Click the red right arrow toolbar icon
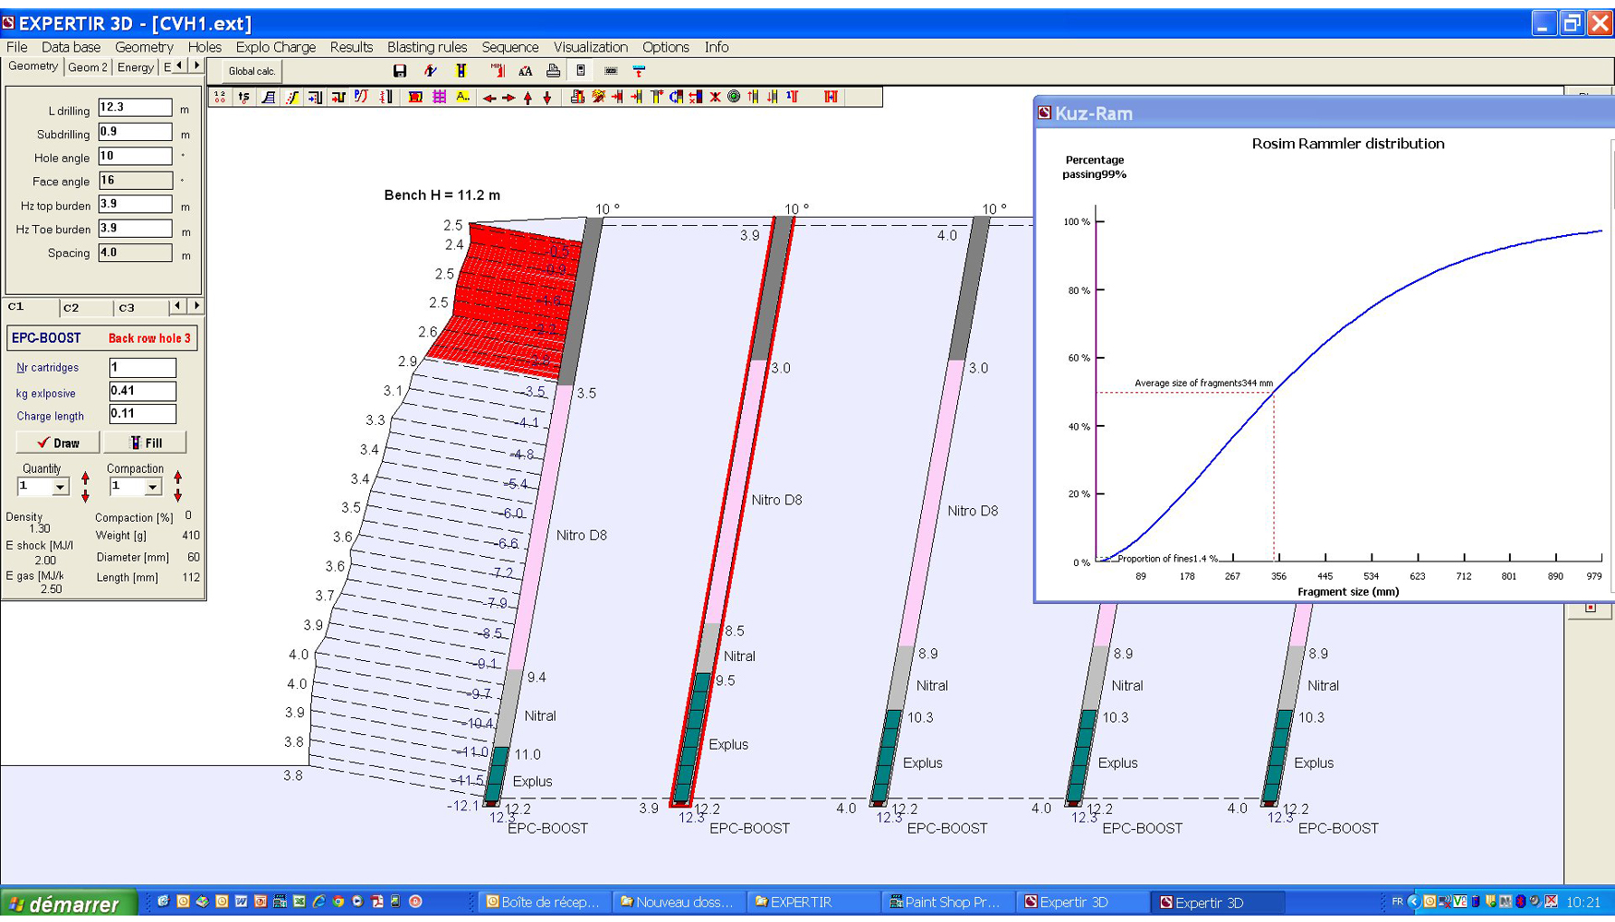The image size is (1615, 922). click(508, 98)
